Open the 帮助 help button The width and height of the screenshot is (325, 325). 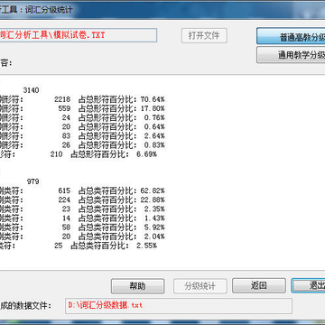click(x=137, y=286)
